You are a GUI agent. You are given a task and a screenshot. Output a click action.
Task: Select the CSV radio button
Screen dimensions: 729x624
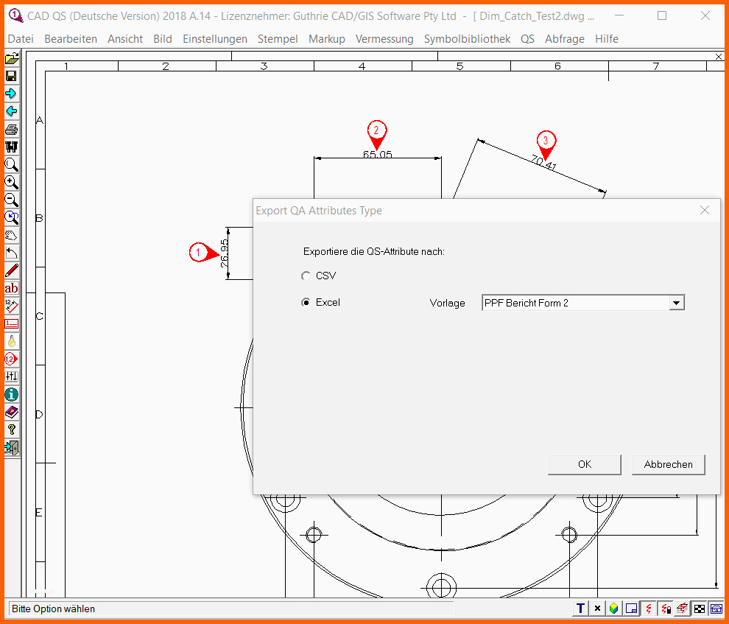pos(306,276)
